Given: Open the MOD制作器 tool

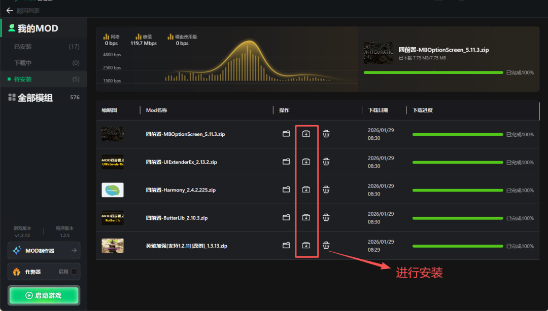Looking at the screenshot, I should click(x=44, y=250).
